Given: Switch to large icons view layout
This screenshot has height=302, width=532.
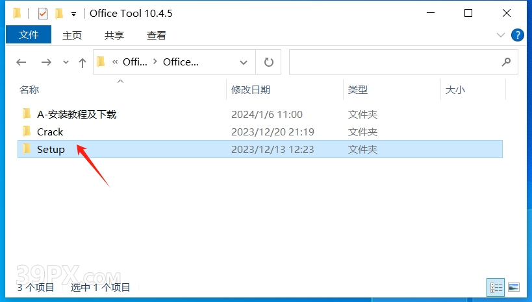Looking at the screenshot, I should (x=514, y=288).
